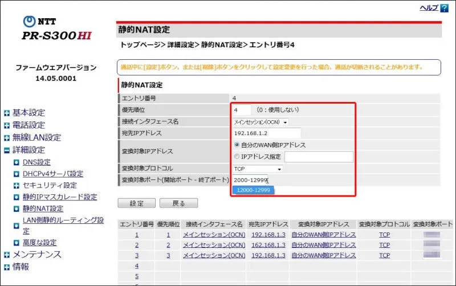Click TCP link in entry 1 row
Viewport: 456px width, 286px height.
pos(384,235)
